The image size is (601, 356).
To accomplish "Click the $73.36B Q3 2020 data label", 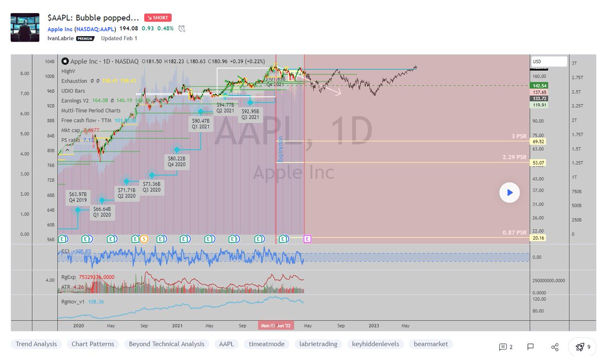I will click(151, 186).
